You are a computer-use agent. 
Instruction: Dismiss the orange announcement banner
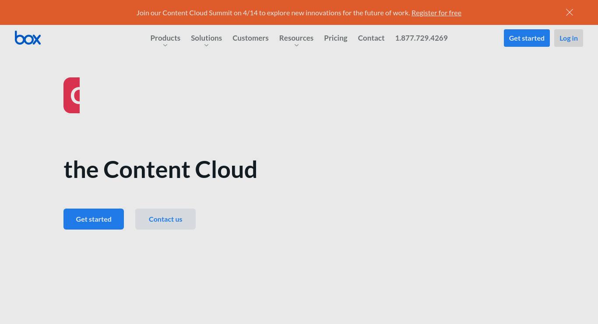pos(570,12)
